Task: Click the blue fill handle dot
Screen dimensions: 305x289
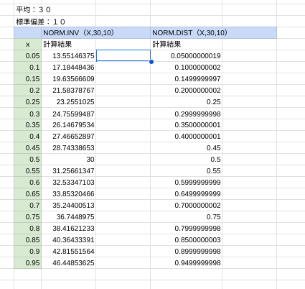Action: coord(151,62)
